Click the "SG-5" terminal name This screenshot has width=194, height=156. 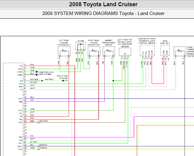[20, 149]
